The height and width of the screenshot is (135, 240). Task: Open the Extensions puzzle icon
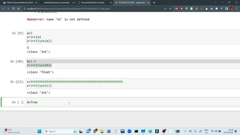(216, 9)
